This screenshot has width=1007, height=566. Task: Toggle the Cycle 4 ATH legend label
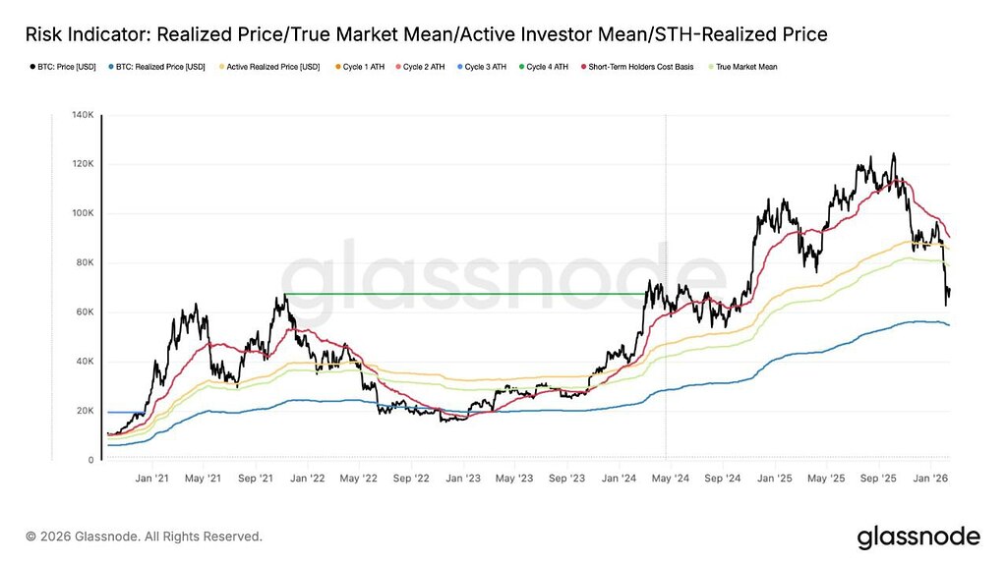pos(549,67)
